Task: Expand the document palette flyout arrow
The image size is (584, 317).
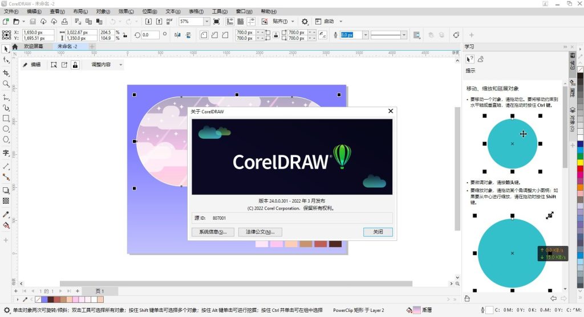Action: pos(17,299)
